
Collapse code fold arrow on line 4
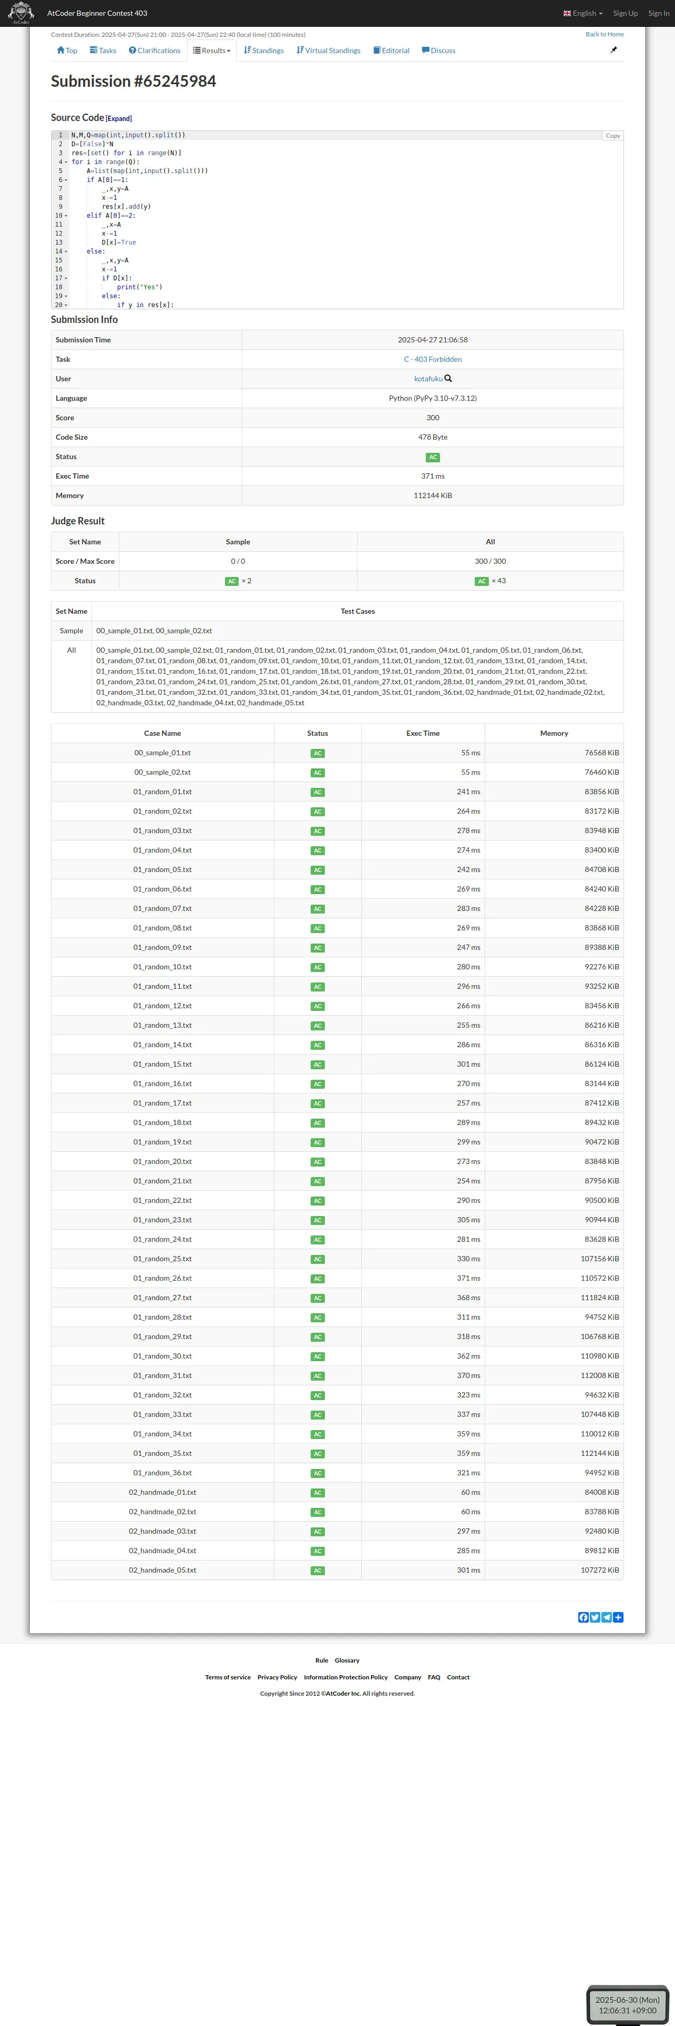click(66, 162)
